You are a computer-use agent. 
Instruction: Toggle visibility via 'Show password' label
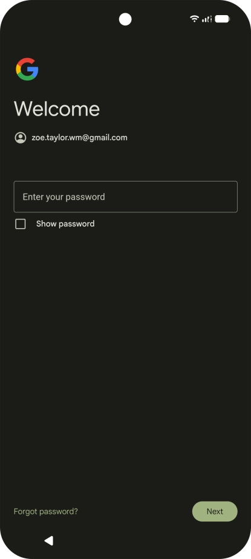[65, 224]
